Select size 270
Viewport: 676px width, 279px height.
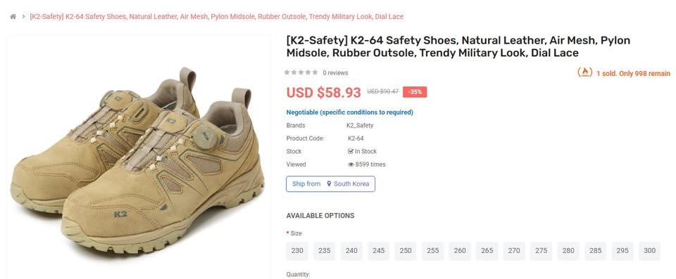[514, 251]
